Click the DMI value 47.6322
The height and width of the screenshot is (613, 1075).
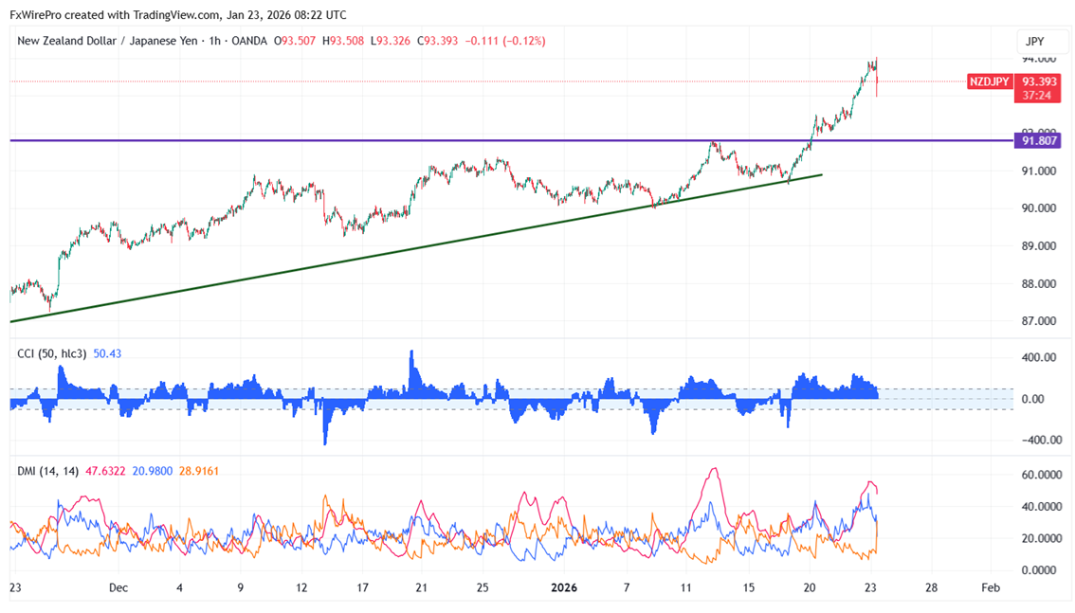[105, 471]
